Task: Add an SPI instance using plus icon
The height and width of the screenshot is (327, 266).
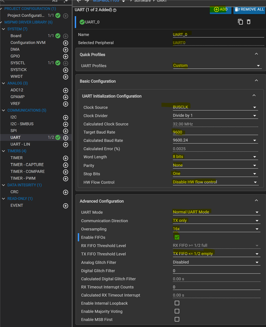Action: [x=65, y=131]
